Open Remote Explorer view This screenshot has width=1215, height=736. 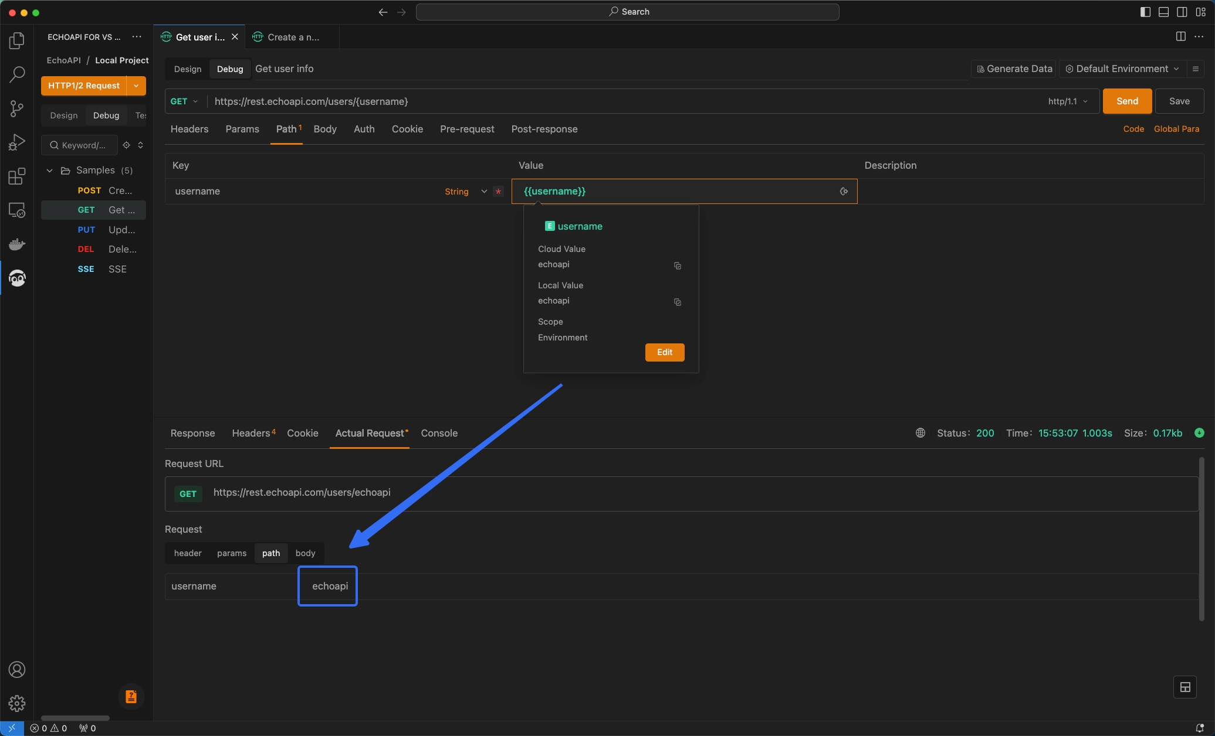pyautogui.click(x=17, y=210)
